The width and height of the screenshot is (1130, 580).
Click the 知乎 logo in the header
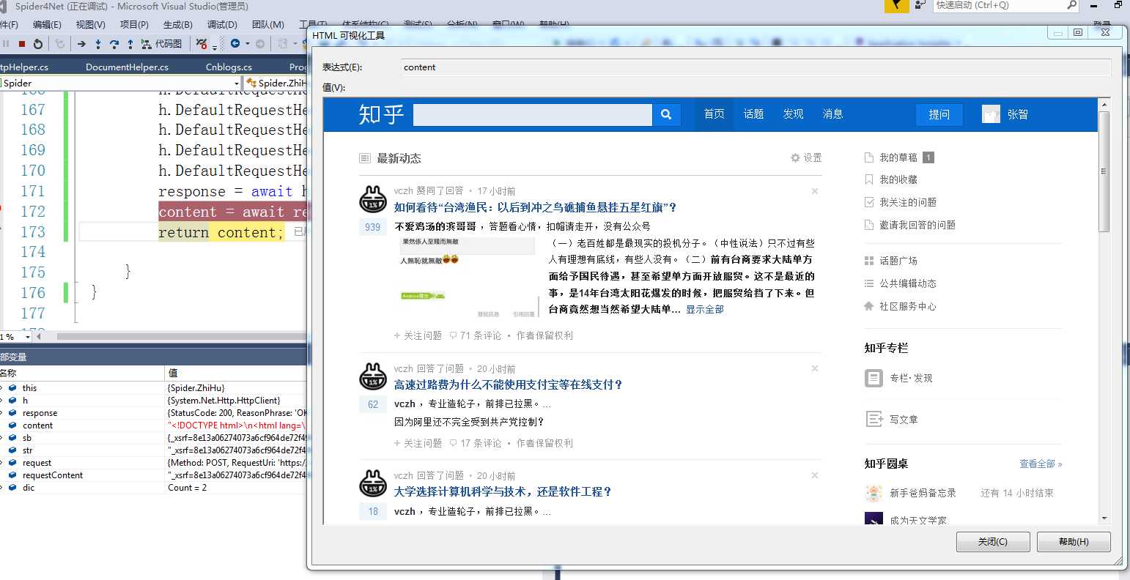coord(381,114)
